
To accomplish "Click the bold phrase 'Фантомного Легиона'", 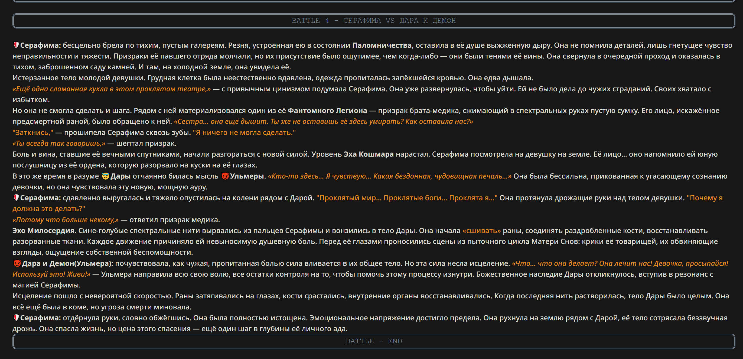I will 327,111.
